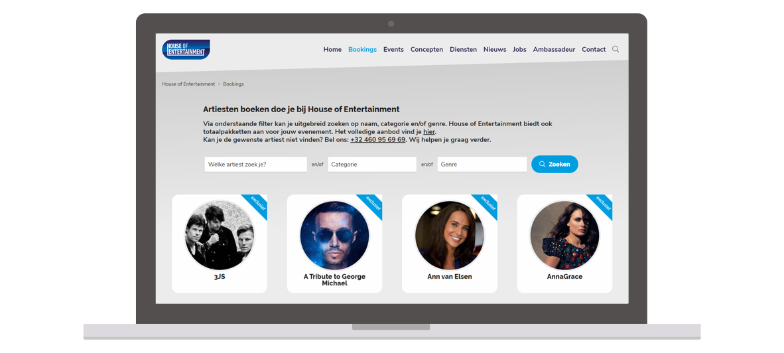Click the phone number +32 460 95 69 69
The width and height of the screenshot is (784, 353).
[377, 140]
